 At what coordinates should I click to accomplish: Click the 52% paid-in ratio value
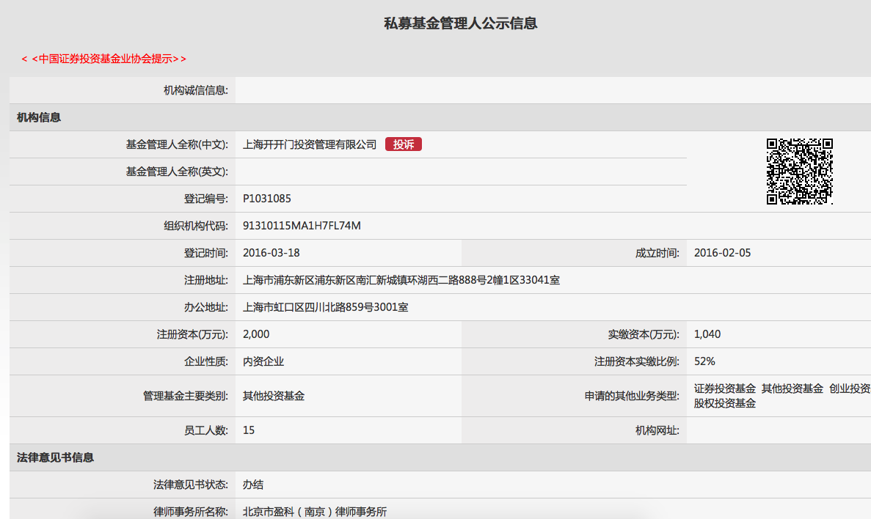coord(704,361)
